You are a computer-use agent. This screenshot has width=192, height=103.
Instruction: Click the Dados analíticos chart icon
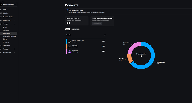click(x=1, y=17)
